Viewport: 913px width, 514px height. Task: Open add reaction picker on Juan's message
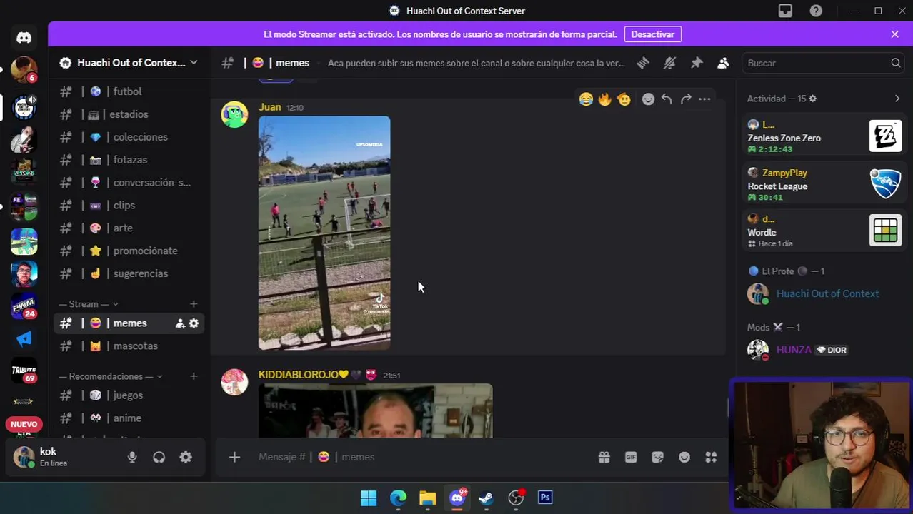click(648, 99)
